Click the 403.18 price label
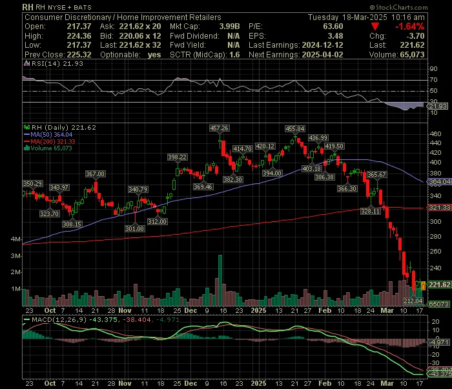 (x=312, y=169)
